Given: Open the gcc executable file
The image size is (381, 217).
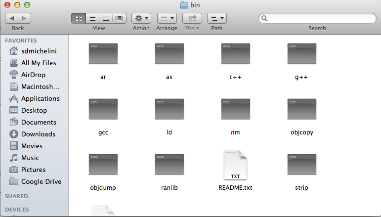Looking at the screenshot, I should tap(103, 109).
